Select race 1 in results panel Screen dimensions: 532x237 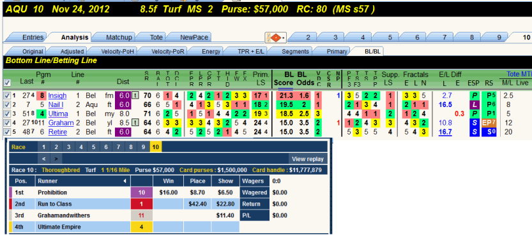(44, 147)
